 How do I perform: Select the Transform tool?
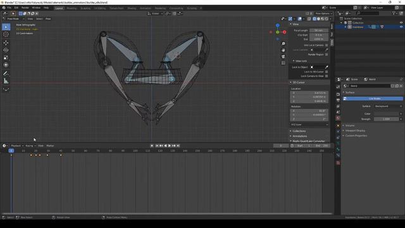[6, 65]
